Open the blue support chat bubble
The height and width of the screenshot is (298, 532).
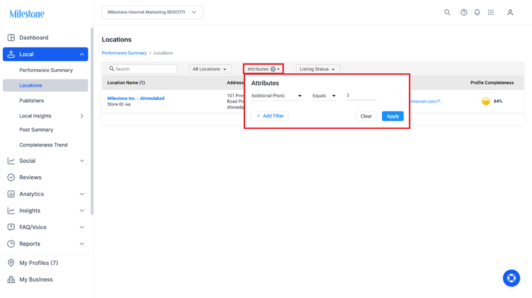[x=511, y=278]
